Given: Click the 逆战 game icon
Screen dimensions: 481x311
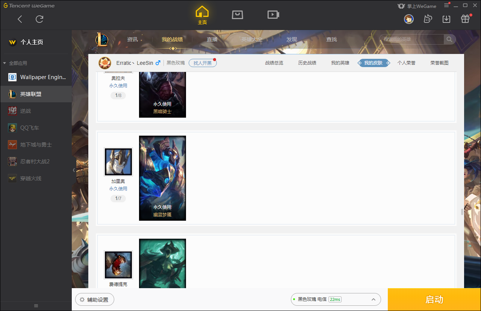Looking at the screenshot, I should click(12, 111).
